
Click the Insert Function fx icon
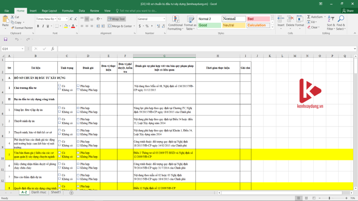[52, 49]
